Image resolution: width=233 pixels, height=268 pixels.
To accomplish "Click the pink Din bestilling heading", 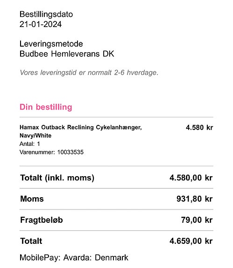I will (46, 107).
